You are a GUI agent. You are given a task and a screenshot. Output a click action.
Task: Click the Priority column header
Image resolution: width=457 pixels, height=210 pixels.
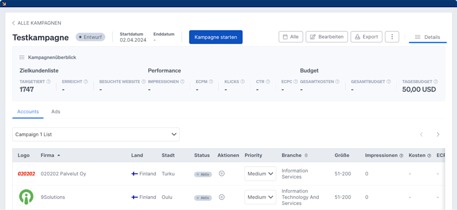(253, 155)
